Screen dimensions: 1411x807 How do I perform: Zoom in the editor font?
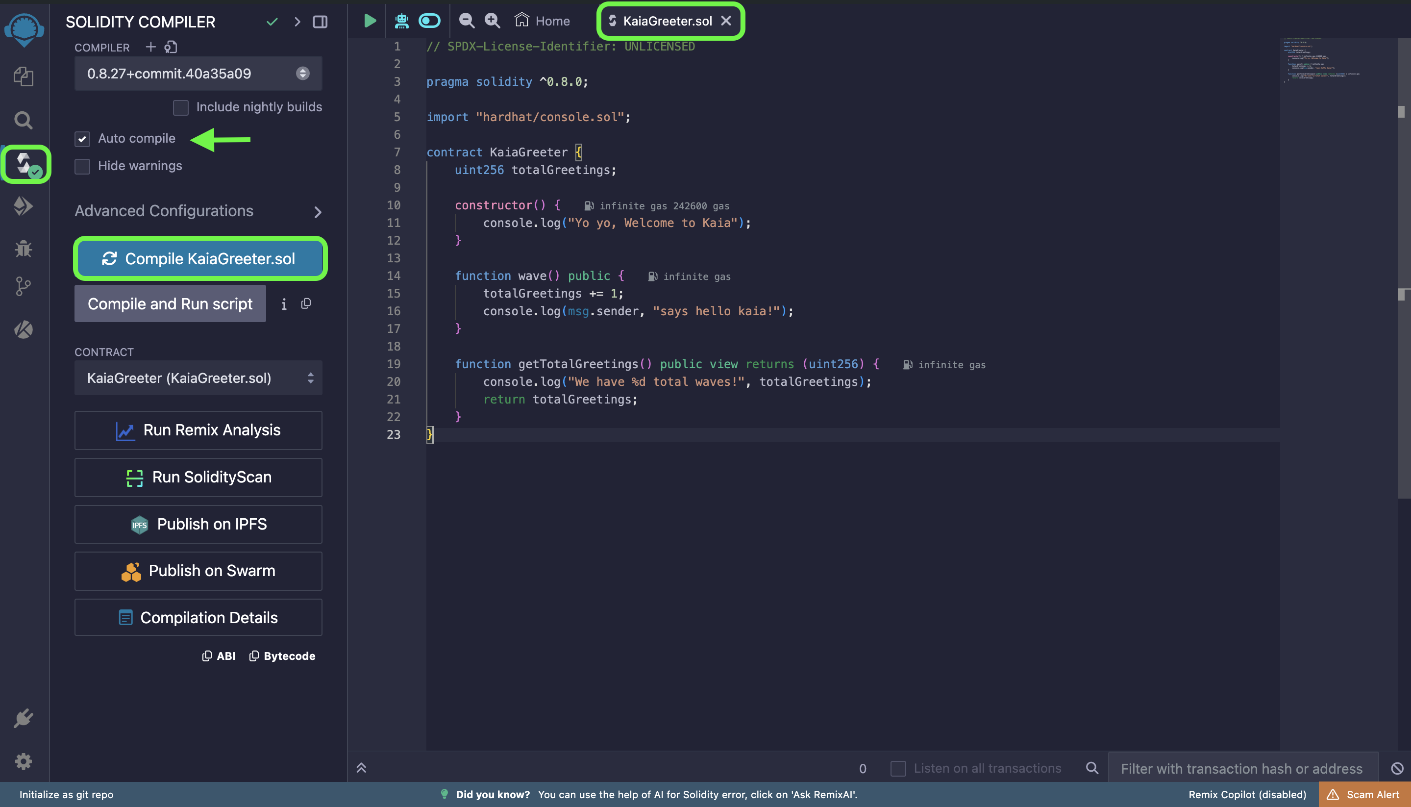492,21
